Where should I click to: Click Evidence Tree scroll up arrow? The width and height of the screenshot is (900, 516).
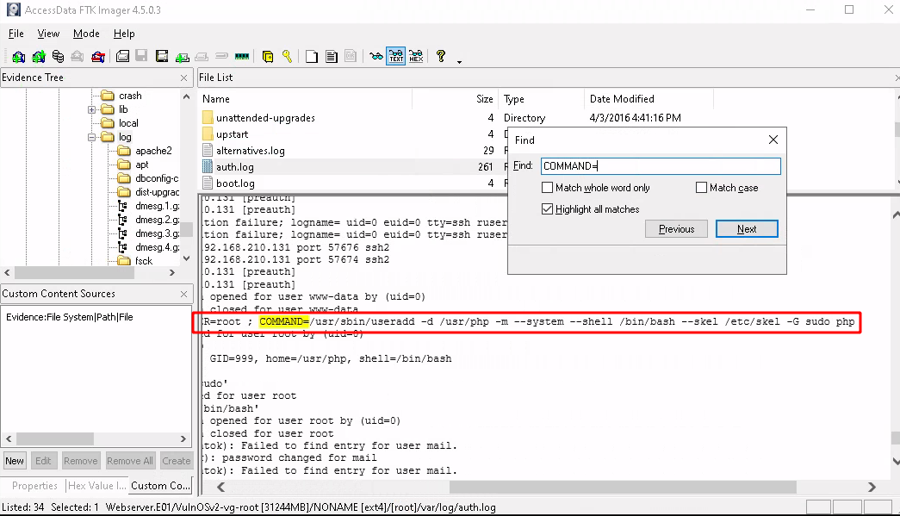tap(187, 96)
